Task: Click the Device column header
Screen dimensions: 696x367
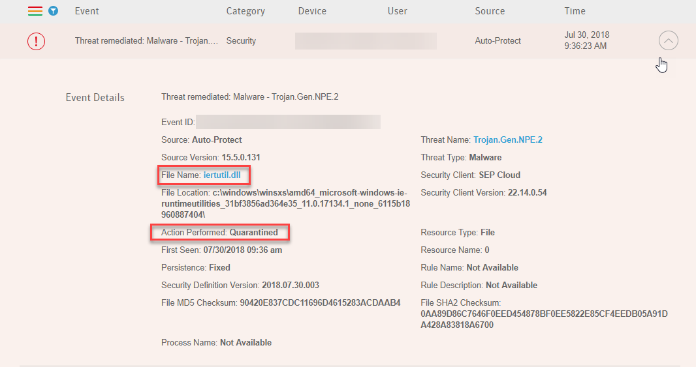Action: tap(312, 11)
